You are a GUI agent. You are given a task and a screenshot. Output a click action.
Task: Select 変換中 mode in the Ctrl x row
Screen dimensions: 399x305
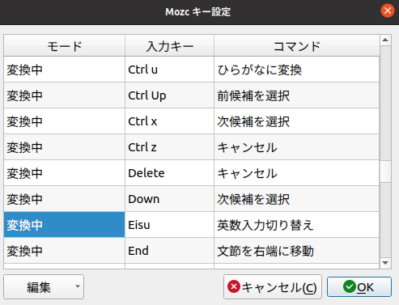(65, 121)
